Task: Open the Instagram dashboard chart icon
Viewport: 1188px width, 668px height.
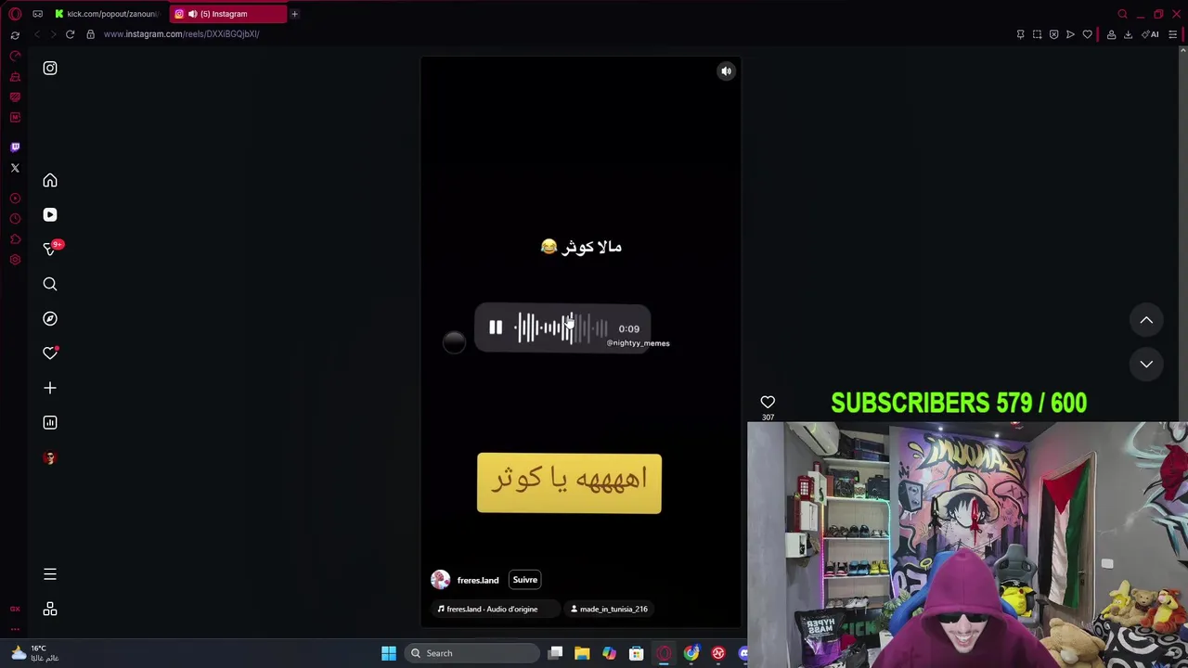Action: pos(50,422)
